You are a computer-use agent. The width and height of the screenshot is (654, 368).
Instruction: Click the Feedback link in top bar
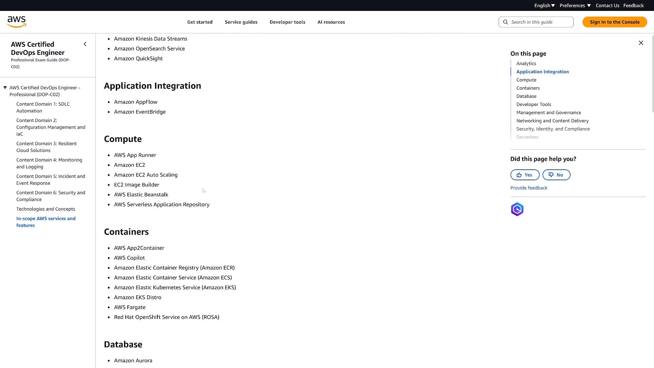click(633, 5)
